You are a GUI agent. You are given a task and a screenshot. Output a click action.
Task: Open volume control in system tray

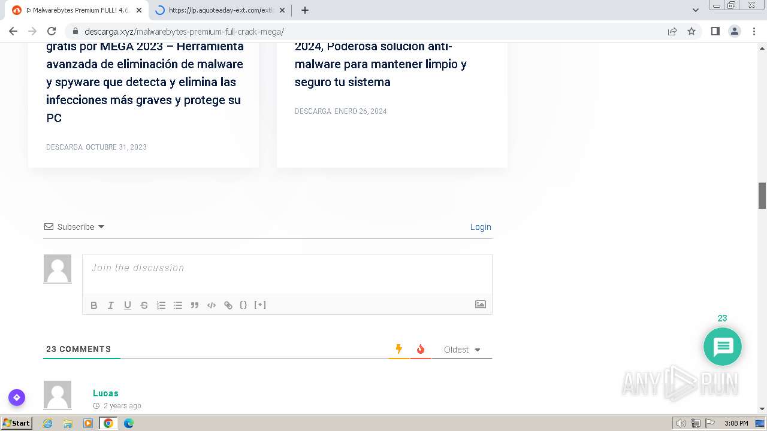coord(681,423)
